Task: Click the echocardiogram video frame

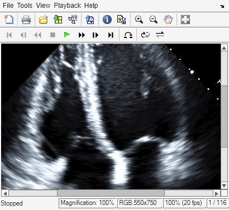Action: [x=111, y=117]
